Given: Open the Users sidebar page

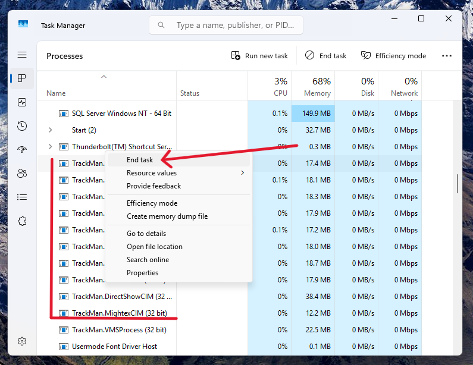Looking at the screenshot, I should (22, 174).
